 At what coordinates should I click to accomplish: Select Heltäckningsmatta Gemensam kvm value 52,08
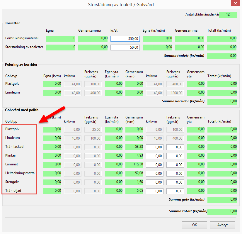(x=134, y=173)
